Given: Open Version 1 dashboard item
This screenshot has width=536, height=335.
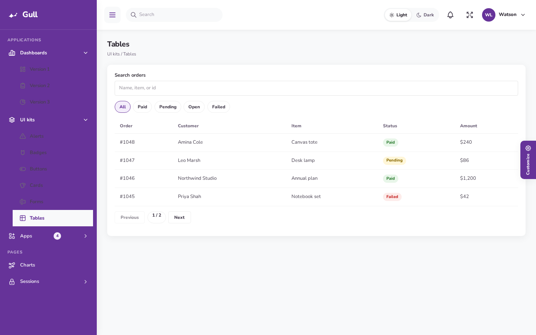Looking at the screenshot, I should click(x=53, y=69).
